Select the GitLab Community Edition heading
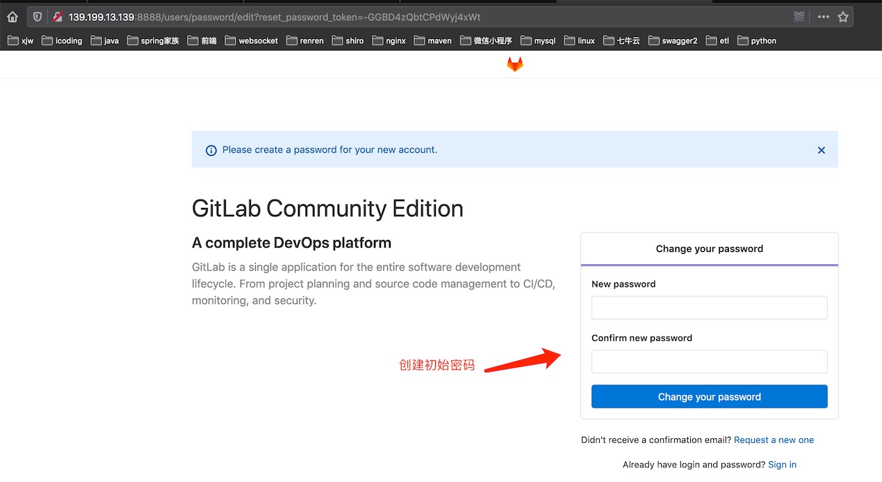882x482 pixels. 327,209
